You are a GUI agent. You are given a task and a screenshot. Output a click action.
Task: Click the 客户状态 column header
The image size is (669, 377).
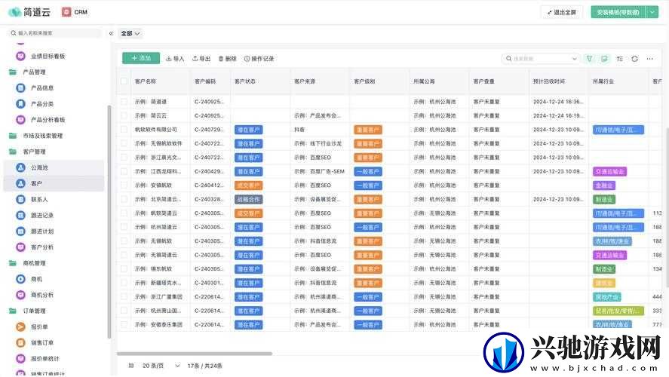coord(245,81)
